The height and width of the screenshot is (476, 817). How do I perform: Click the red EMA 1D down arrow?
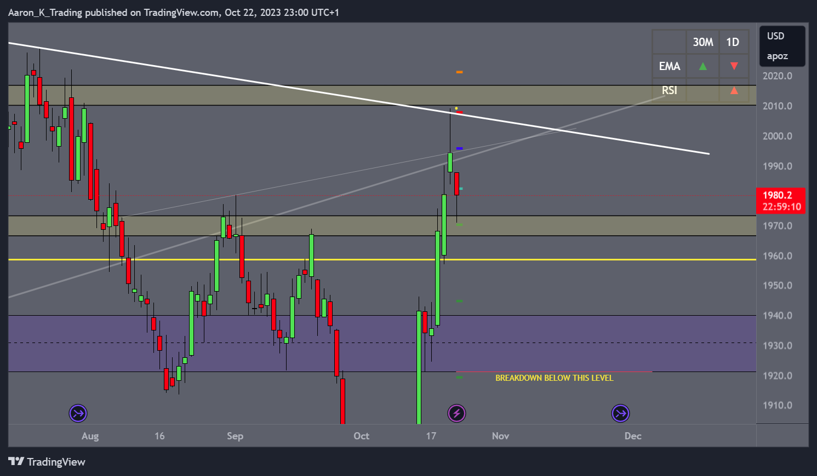click(x=734, y=66)
